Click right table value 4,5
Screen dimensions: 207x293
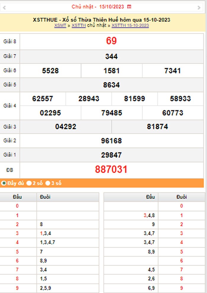point(151,270)
